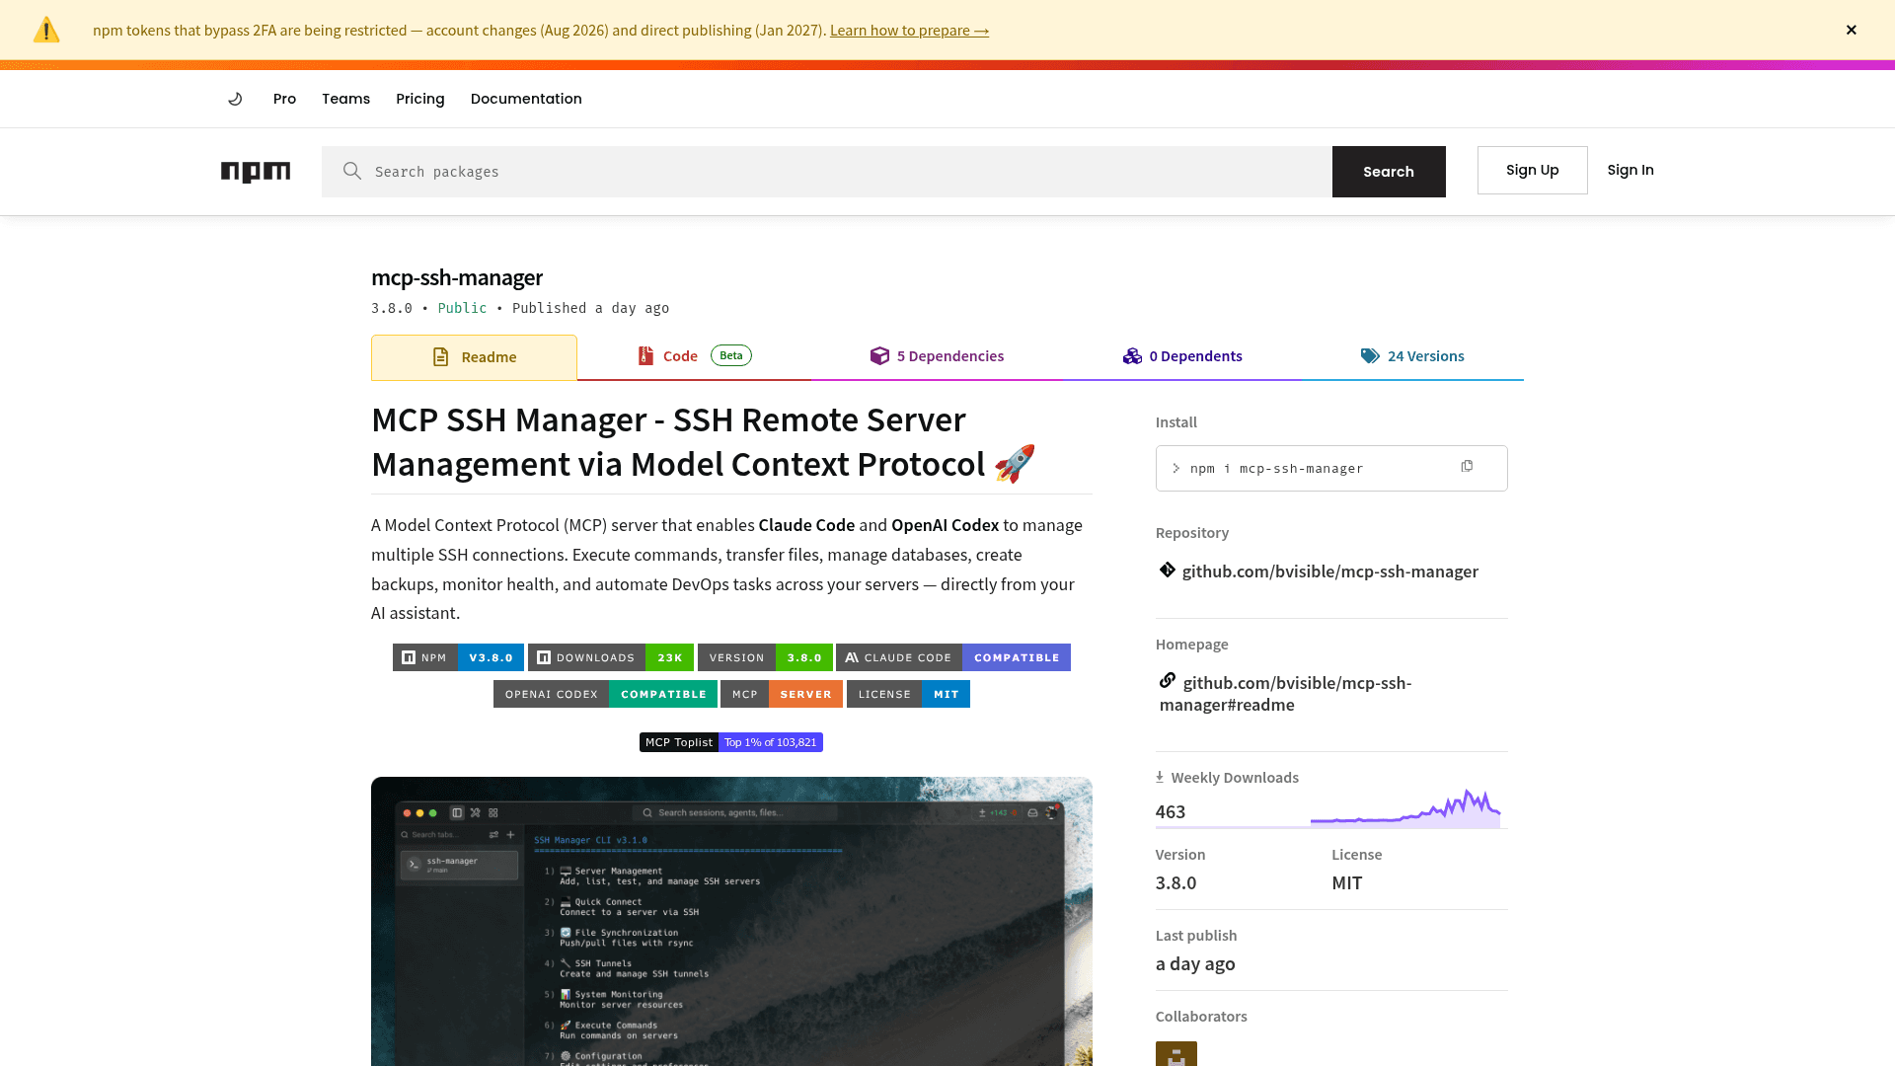The image size is (1895, 1066).
Task: Click the Versions tags icon
Action: tap(1370, 355)
